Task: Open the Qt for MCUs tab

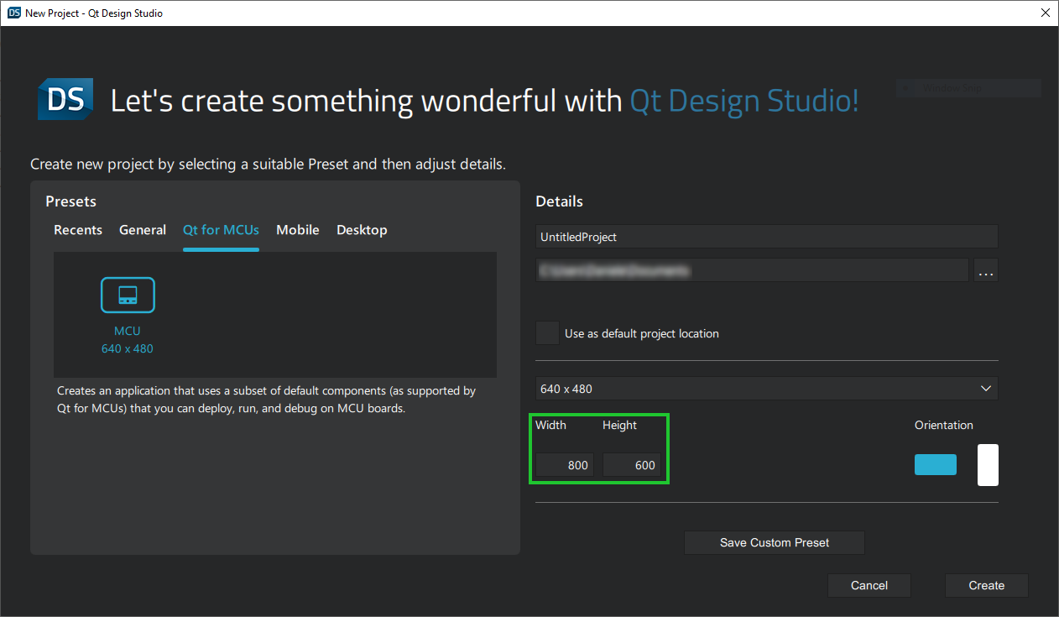Action: coord(221,229)
